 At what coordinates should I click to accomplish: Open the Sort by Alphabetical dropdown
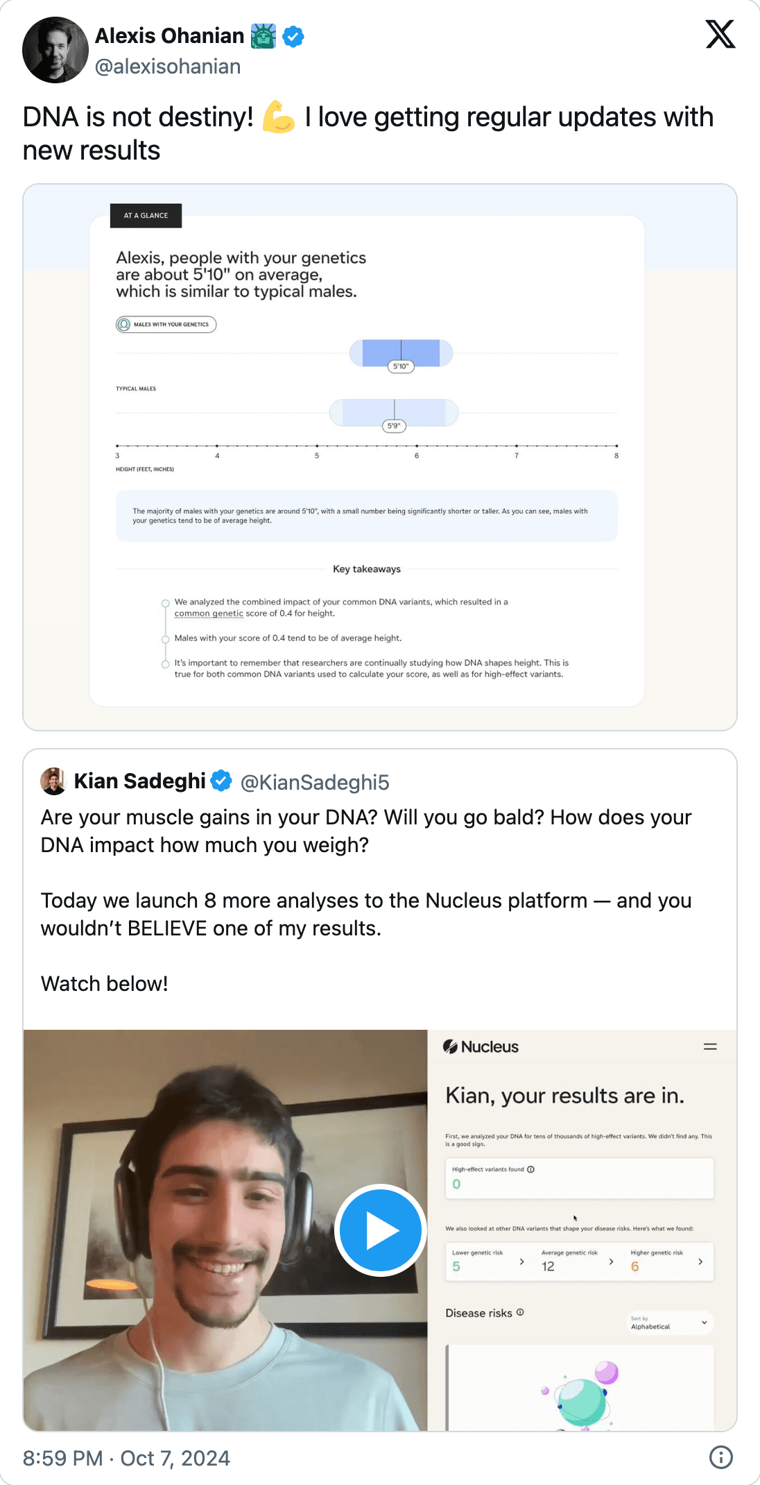click(669, 1323)
